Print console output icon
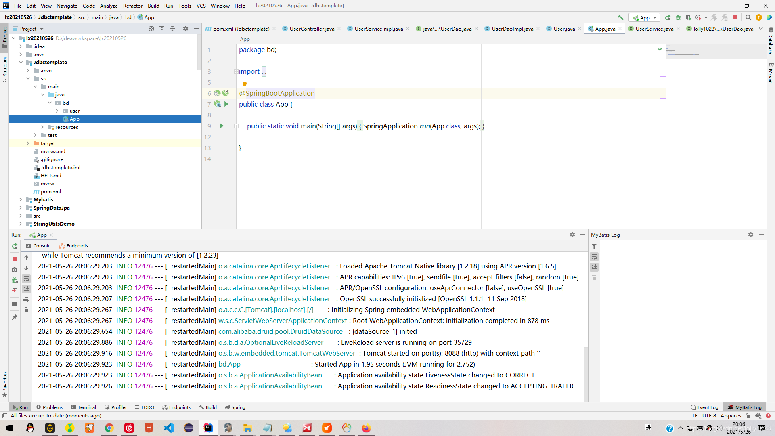This screenshot has width=775, height=436. (26, 300)
